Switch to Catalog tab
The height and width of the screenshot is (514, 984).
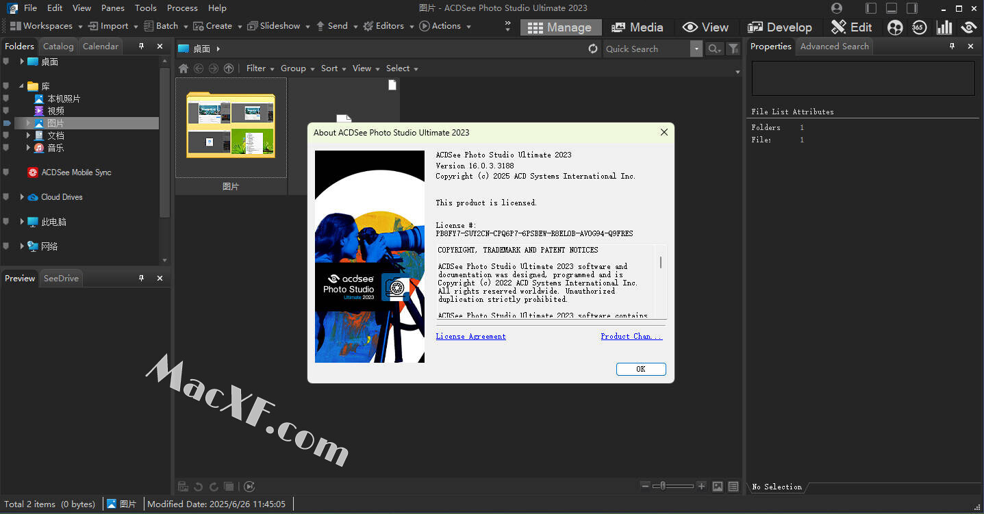(58, 47)
